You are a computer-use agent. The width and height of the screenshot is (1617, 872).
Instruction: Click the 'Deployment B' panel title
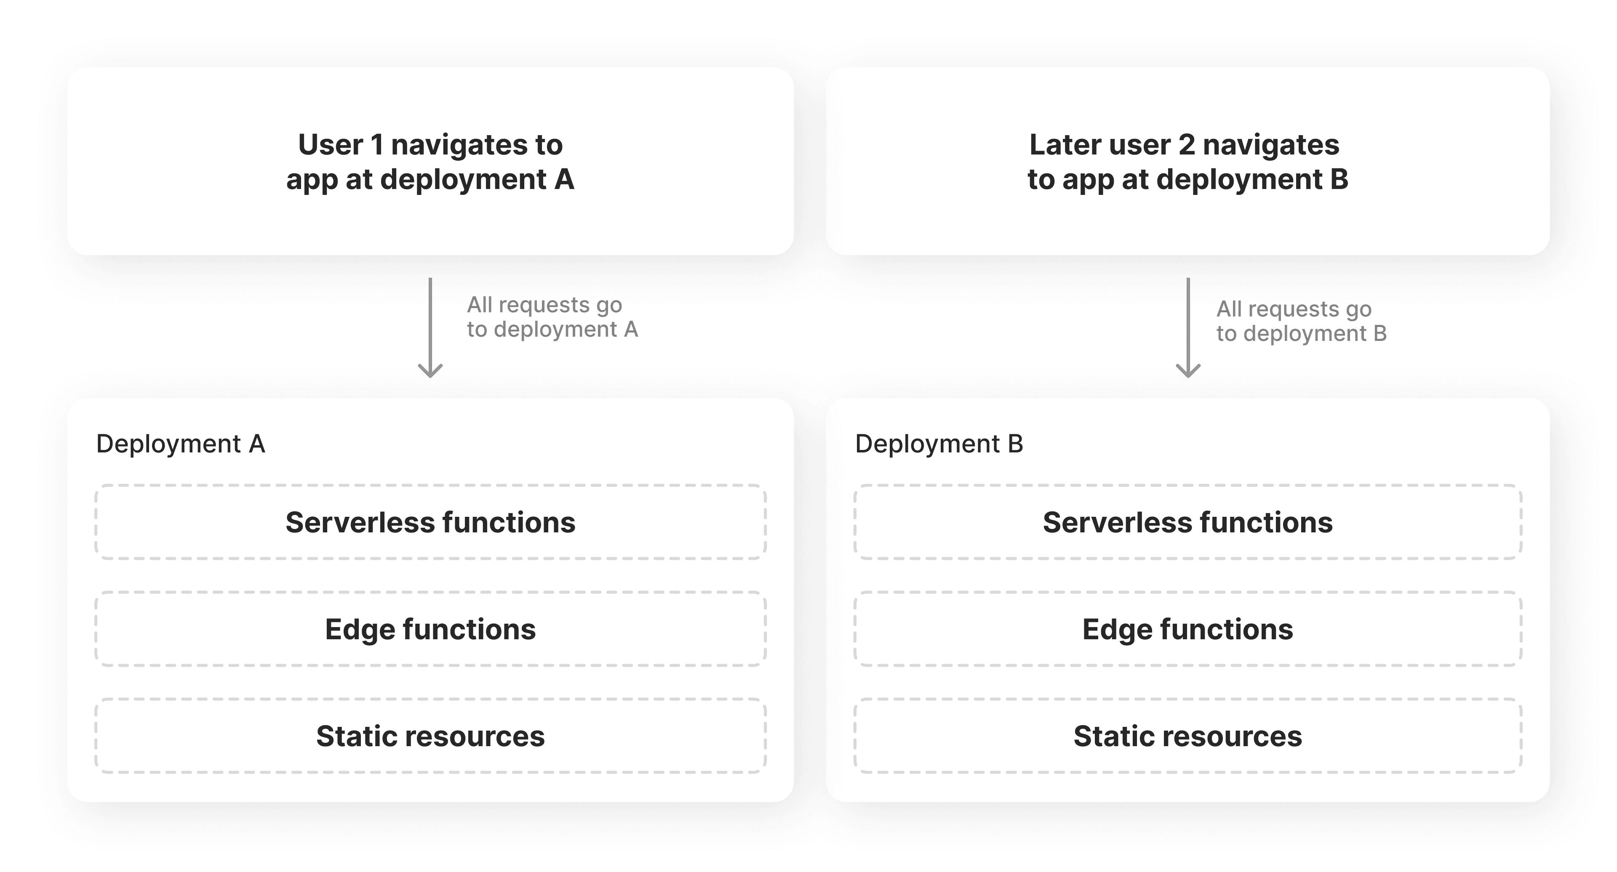pyautogui.click(x=939, y=444)
